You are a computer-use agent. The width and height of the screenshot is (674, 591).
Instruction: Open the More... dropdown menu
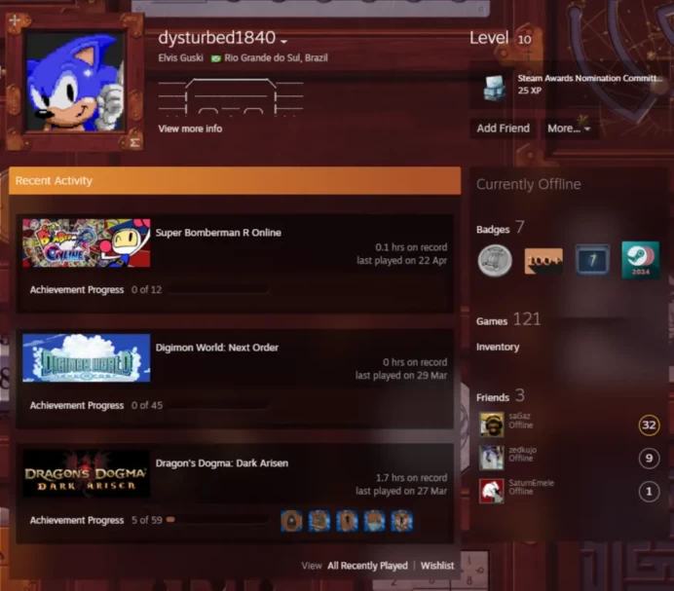[569, 129]
